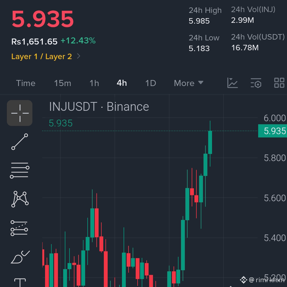
Task: Click the 5.400 price axis label
Action: point(275,238)
